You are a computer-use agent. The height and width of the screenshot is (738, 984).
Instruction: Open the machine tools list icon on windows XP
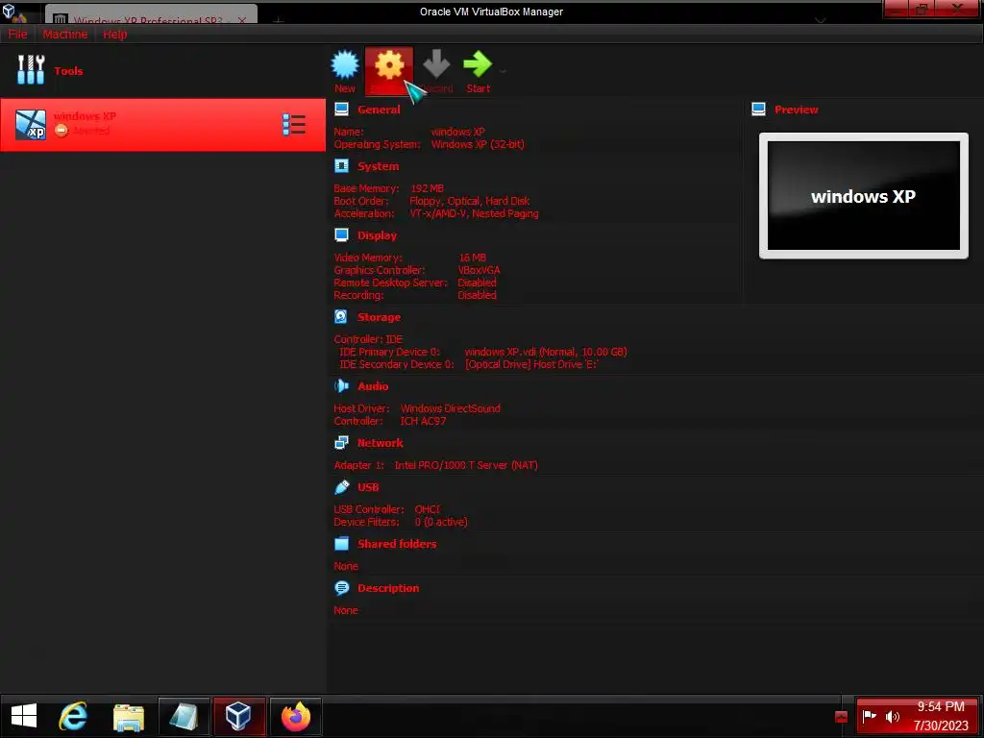[x=294, y=124]
